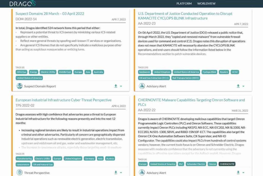Open the KAMACITE CYCLOPS BLINK advisory title
Image resolution: width=263 pixels, height=176 pixels.
click(185, 16)
